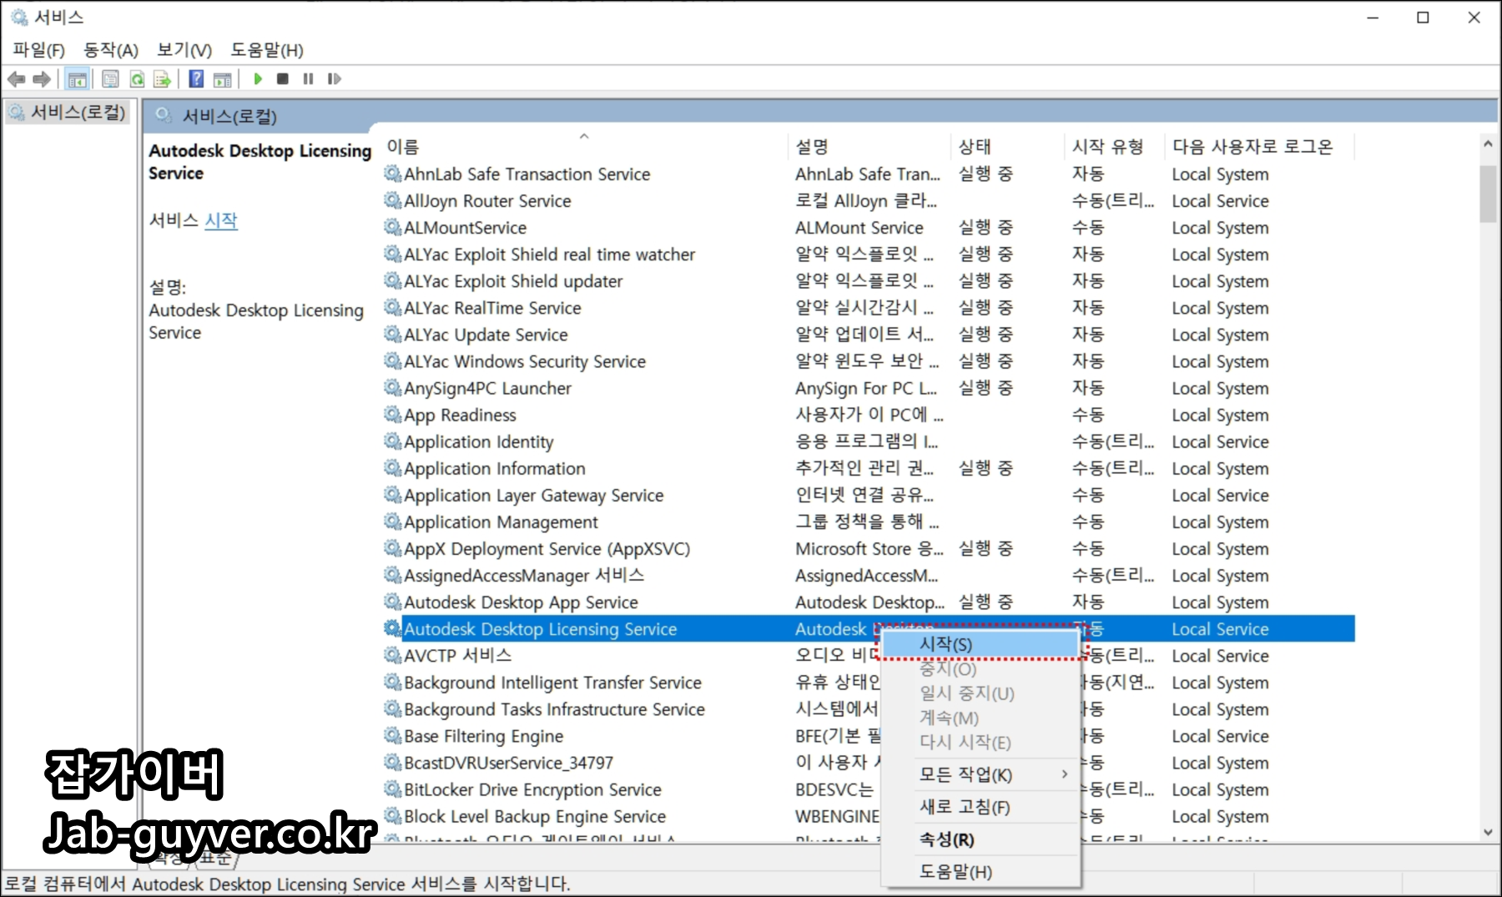Sort by 다음 사용자로 로그온 column header

(x=1259, y=147)
